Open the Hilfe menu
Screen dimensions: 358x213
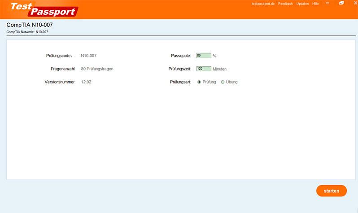click(315, 4)
